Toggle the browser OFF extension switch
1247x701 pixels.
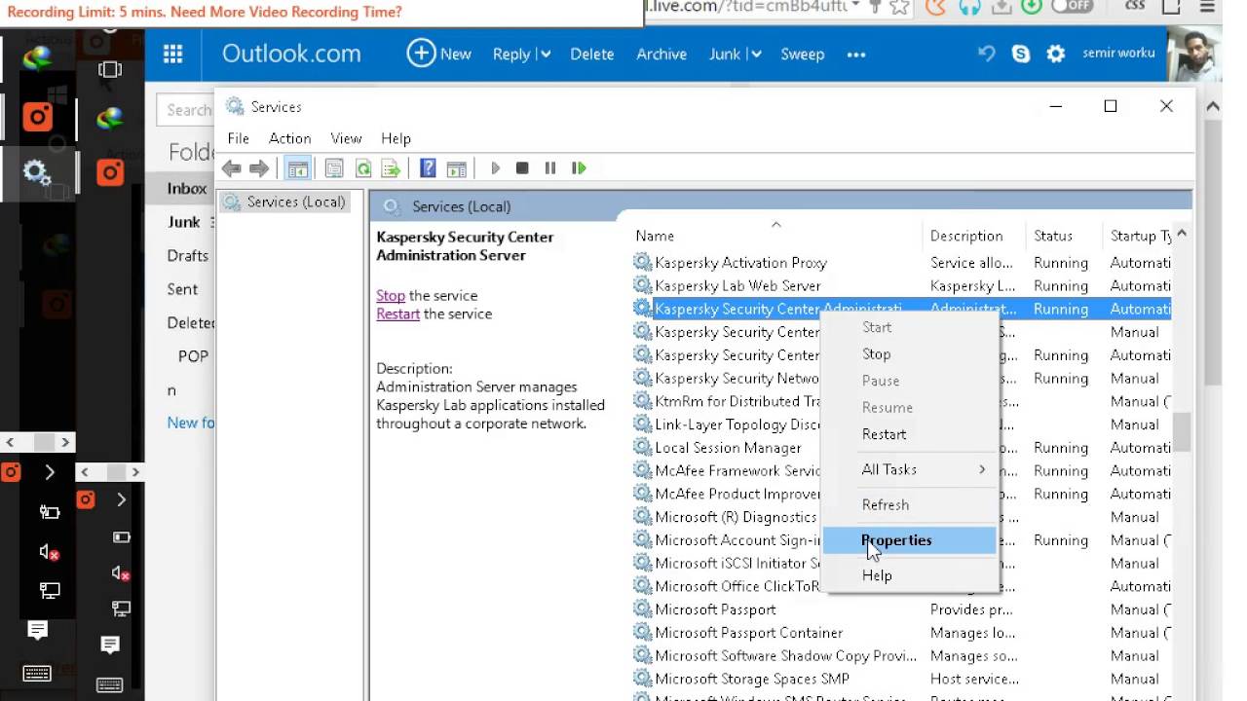tap(1073, 6)
